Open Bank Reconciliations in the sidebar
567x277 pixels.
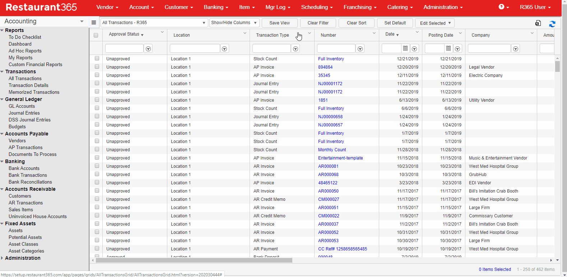coord(30,182)
